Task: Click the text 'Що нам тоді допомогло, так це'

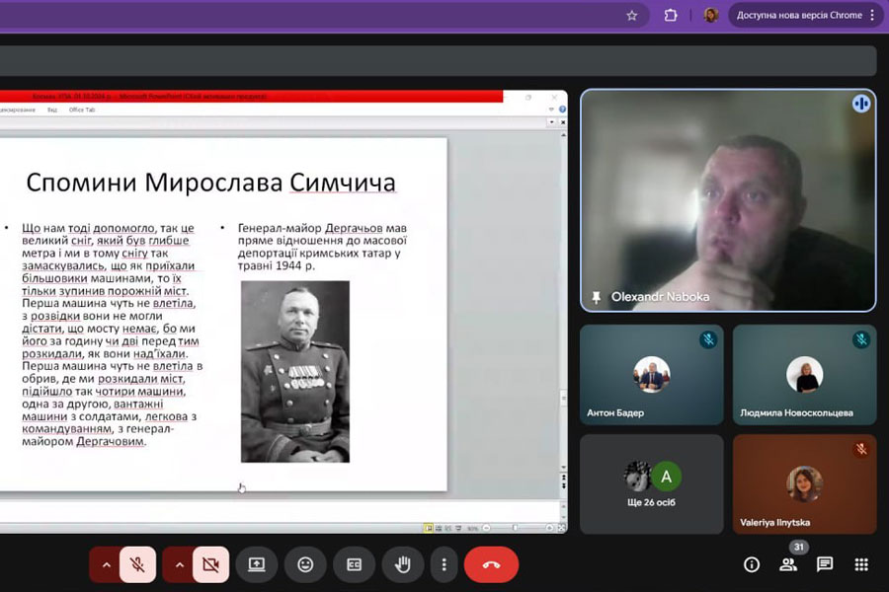Action: (x=108, y=228)
